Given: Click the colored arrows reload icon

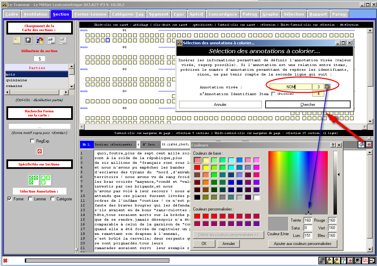Looking at the screenshot, I should [40, 40].
